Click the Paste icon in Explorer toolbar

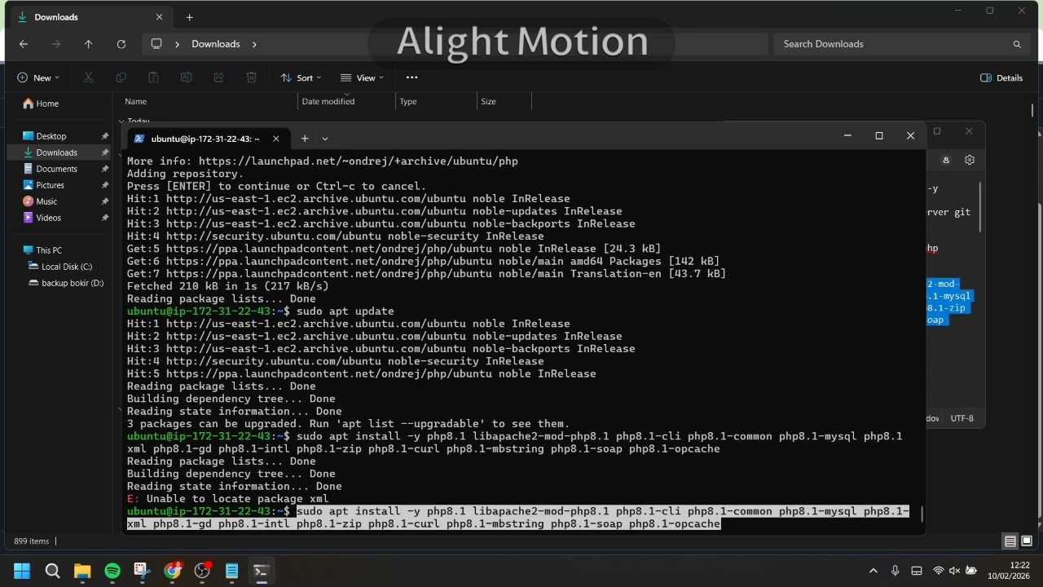(x=153, y=77)
